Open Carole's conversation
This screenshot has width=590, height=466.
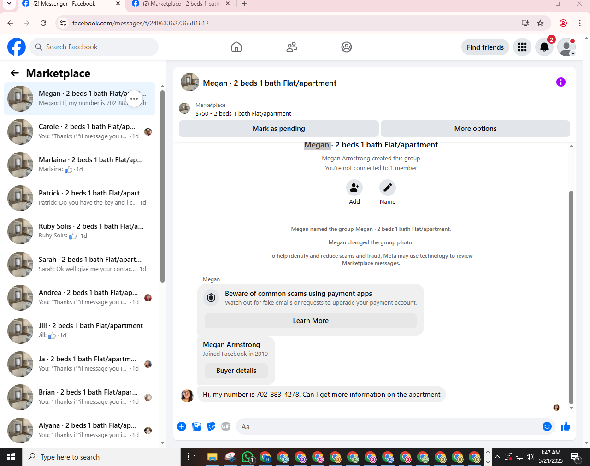click(79, 132)
